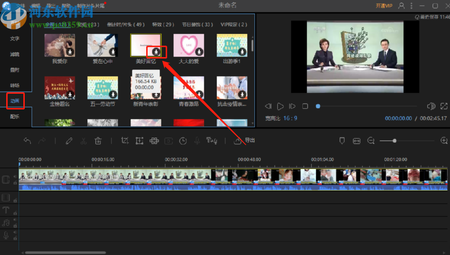
Task: Select the 五一劳动节 animation thumbnail
Action: 102,88
